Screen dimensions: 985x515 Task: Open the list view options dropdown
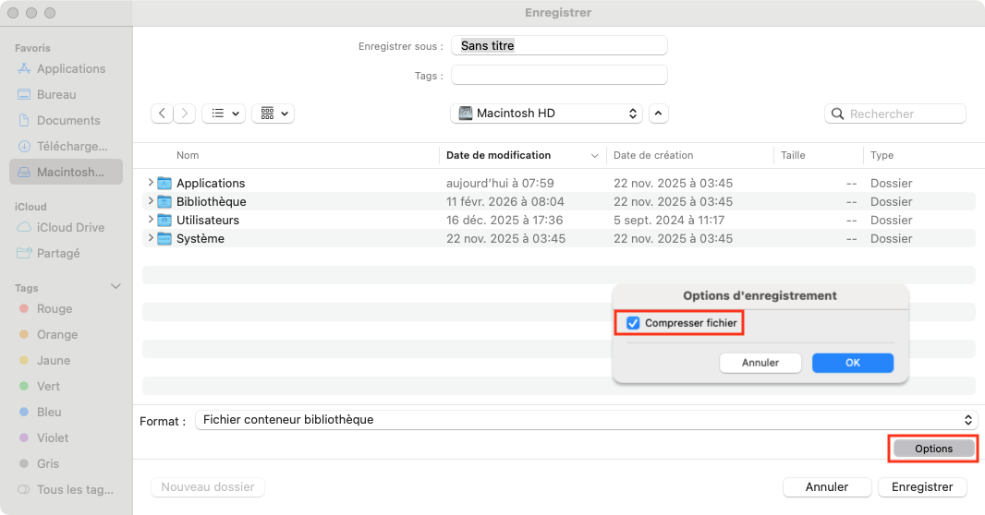pyautogui.click(x=224, y=114)
